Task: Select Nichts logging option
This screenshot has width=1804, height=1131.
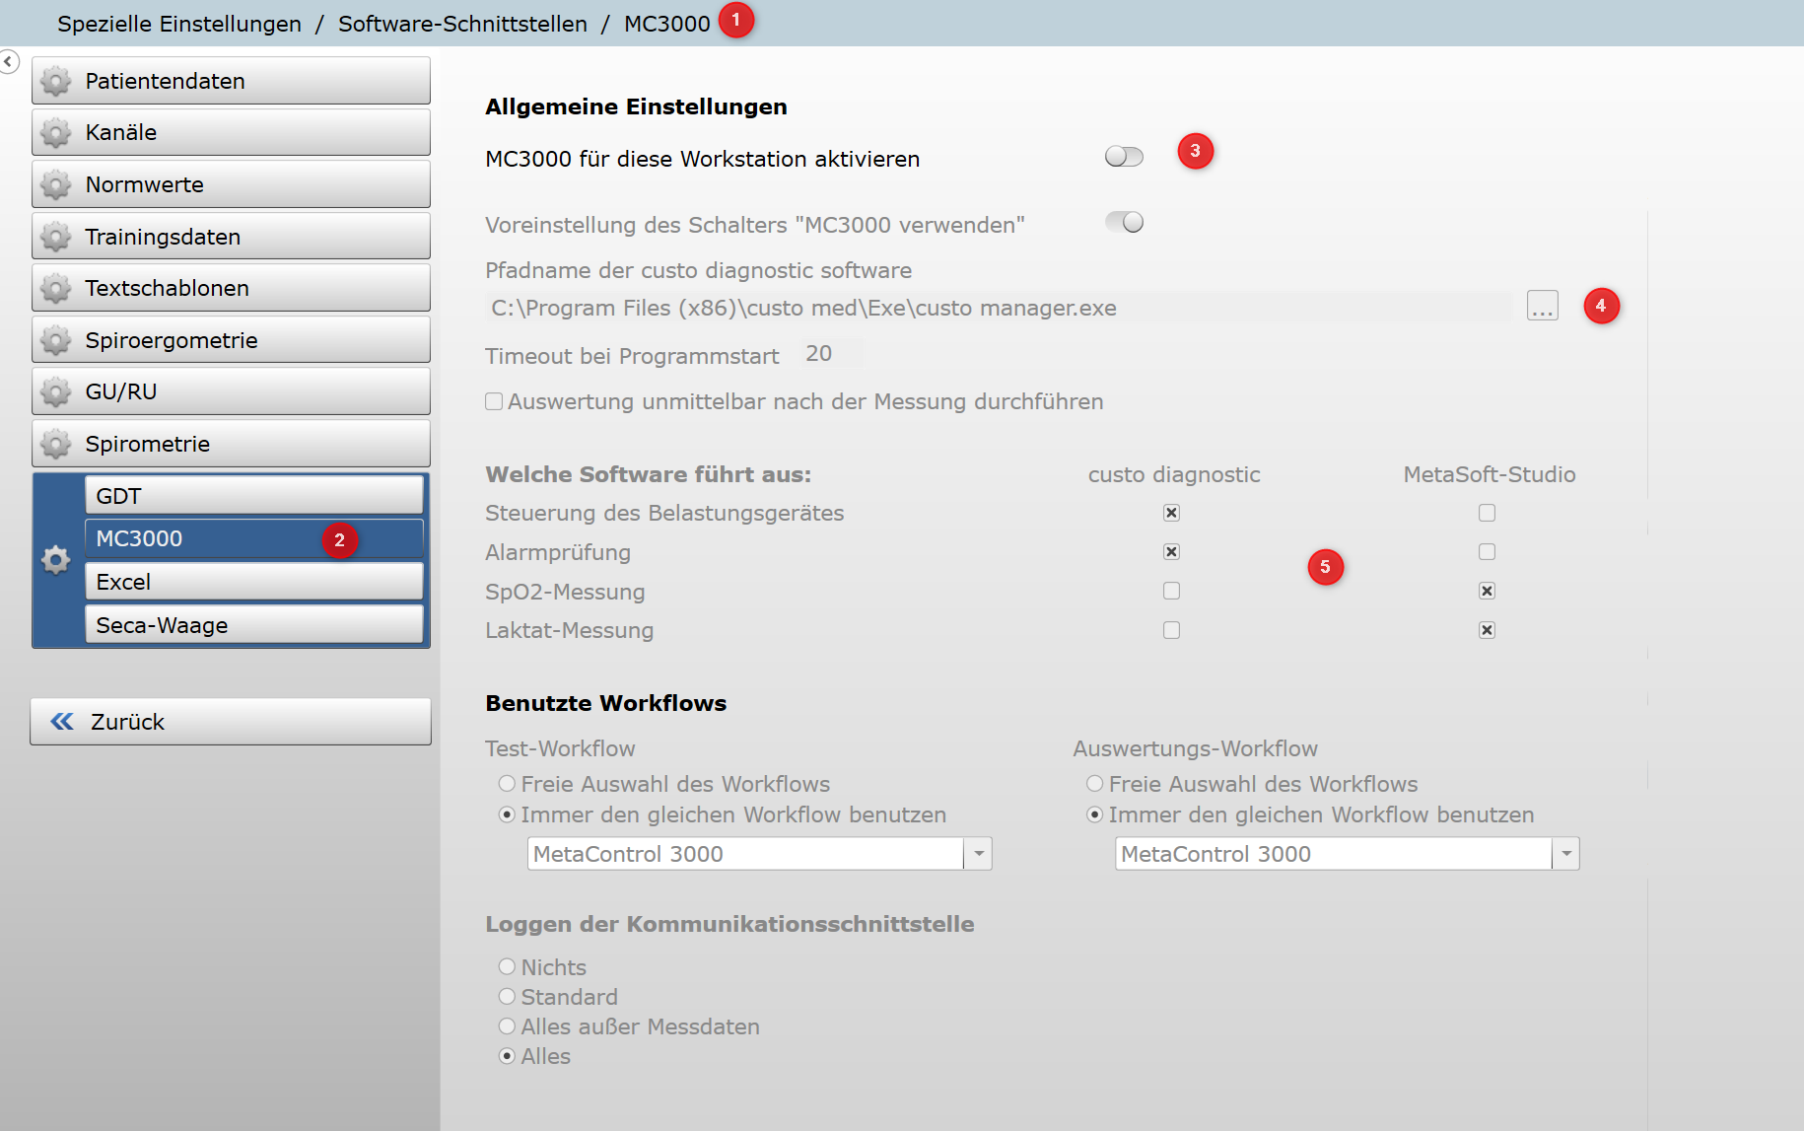Action: tap(507, 967)
